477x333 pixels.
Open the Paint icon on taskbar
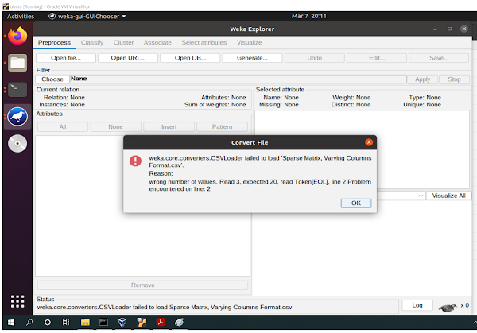pos(179,323)
